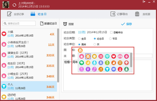Select the cyan trophy icon in the picker
The image size is (157, 101).
click(x=107, y=69)
